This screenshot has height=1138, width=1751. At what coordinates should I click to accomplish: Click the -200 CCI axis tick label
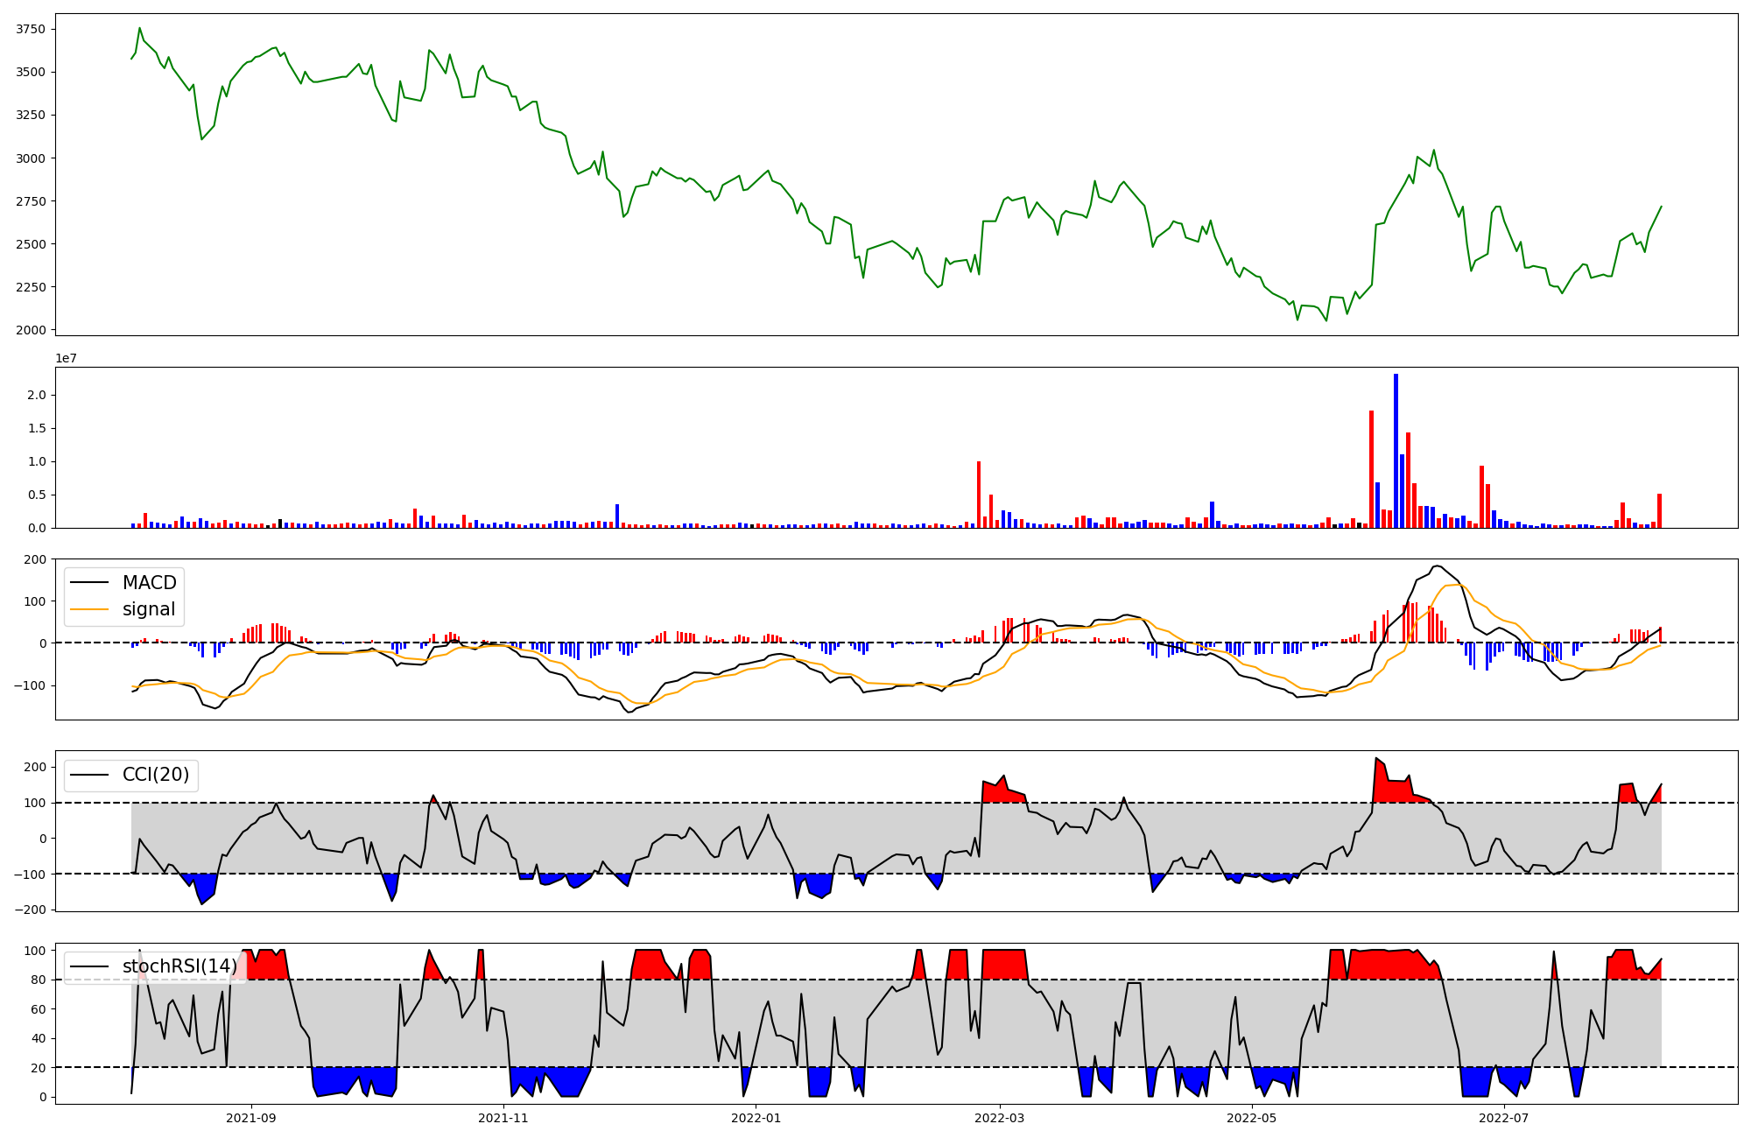pyautogui.click(x=32, y=910)
